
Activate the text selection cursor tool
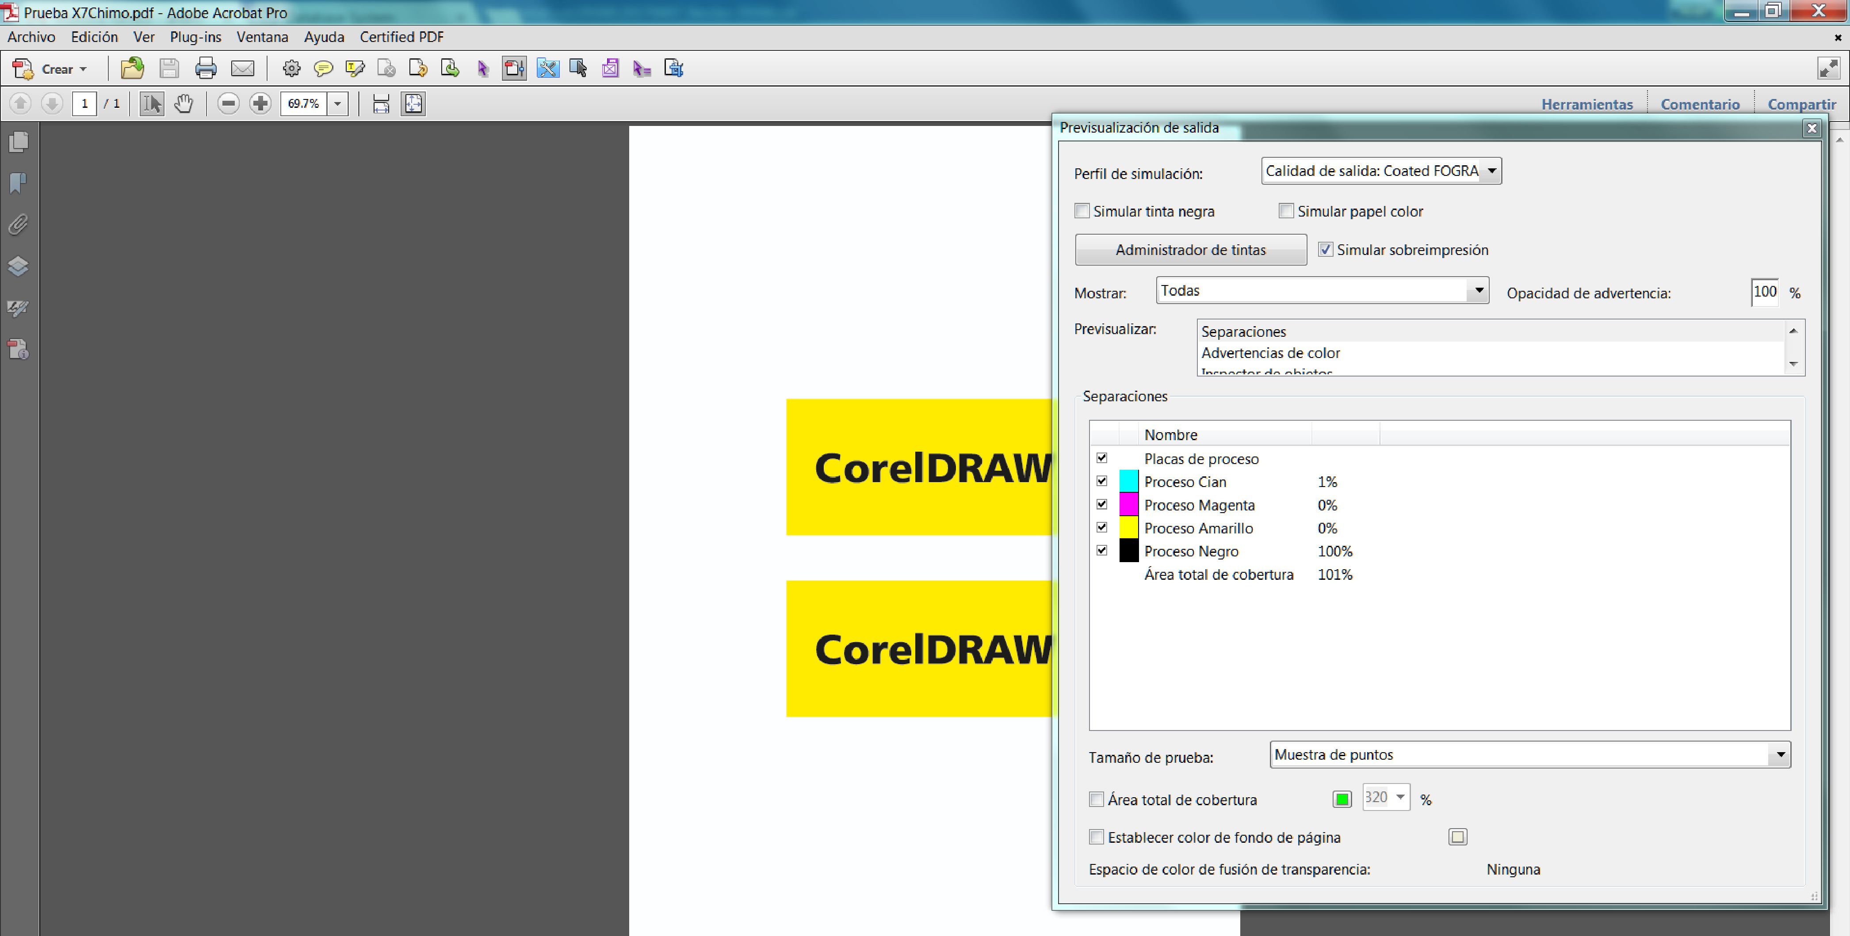pos(152,103)
